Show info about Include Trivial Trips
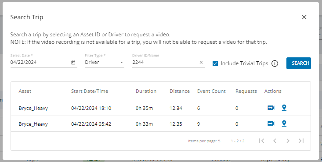The width and height of the screenshot is (322, 162). tap(275, 63)
